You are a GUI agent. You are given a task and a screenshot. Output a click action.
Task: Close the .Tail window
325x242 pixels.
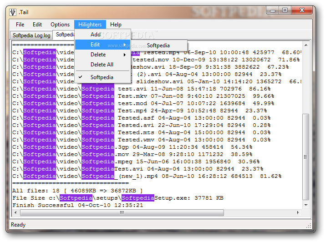[x=302, y=10]
